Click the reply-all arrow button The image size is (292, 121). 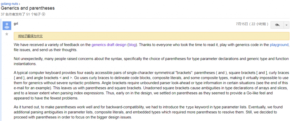click(277, 25)
